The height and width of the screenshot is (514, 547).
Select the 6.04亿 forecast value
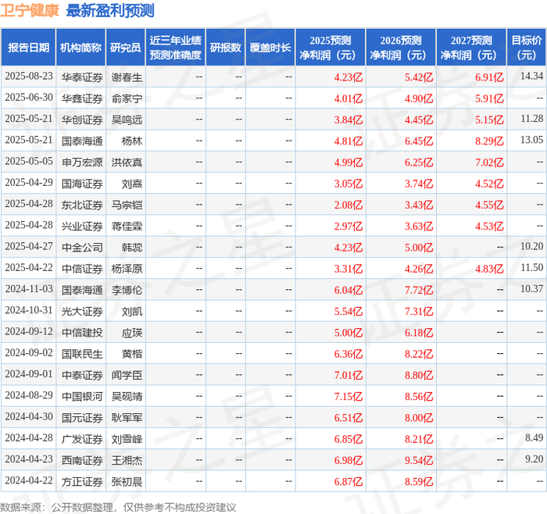click(x=349, y=290)
